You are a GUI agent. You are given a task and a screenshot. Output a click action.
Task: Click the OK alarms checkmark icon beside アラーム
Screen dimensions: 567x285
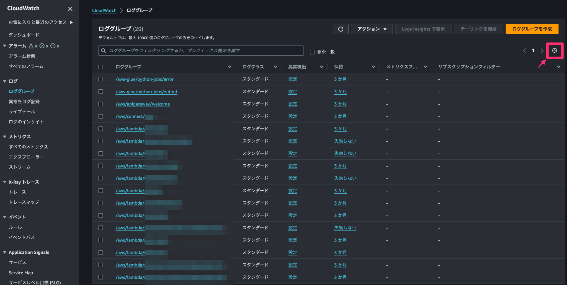42,46
